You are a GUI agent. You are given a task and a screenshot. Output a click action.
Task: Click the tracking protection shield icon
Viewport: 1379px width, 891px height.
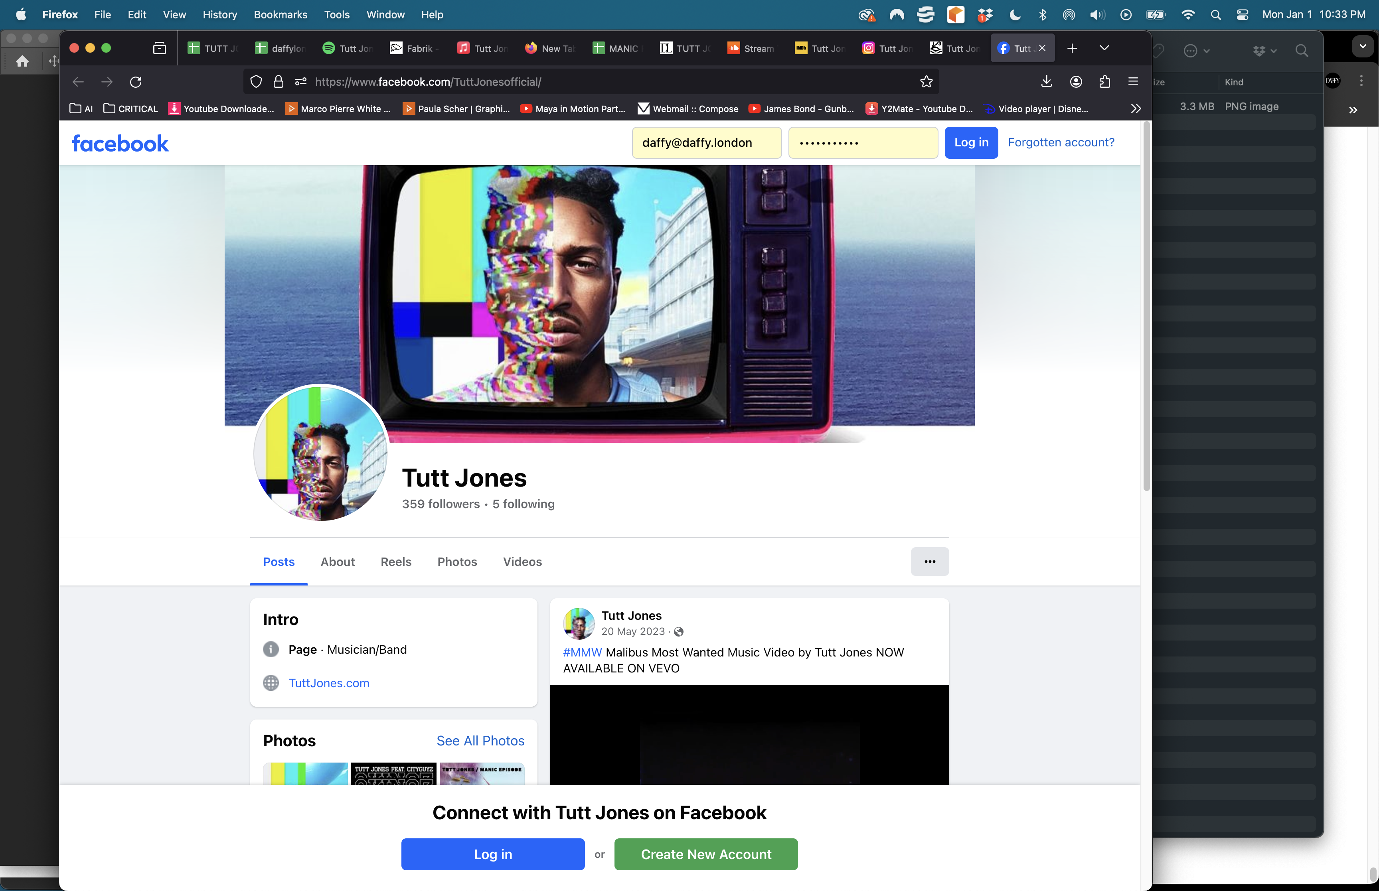coord(256,82)
